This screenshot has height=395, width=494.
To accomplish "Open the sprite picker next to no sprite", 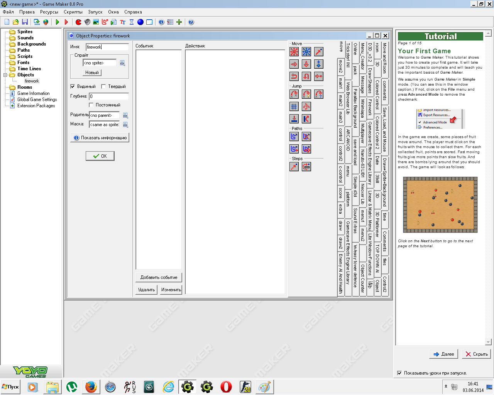I will [x=122, y=63].
